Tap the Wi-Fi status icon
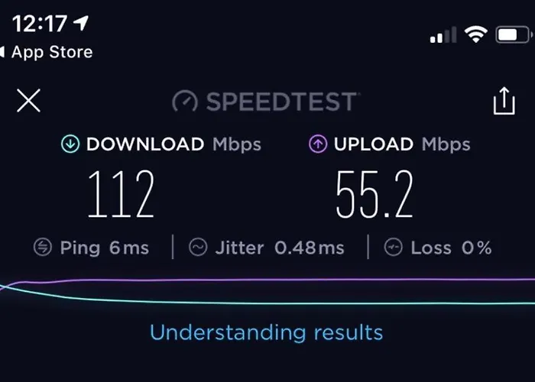Image resolution: width=535 pixels, height=382 pixels. (x=475, y=34)
